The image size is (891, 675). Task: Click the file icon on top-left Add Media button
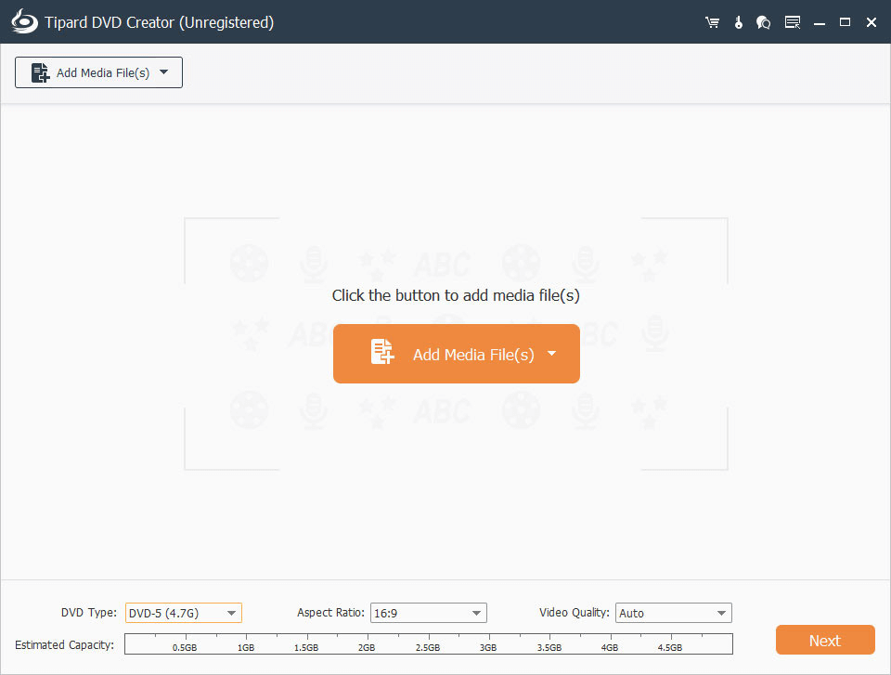(40, 73)
